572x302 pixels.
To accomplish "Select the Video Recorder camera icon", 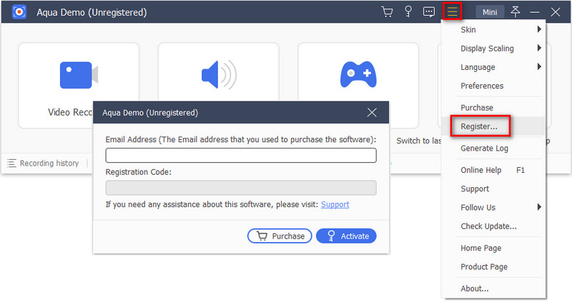I will [x=79, y=75].
